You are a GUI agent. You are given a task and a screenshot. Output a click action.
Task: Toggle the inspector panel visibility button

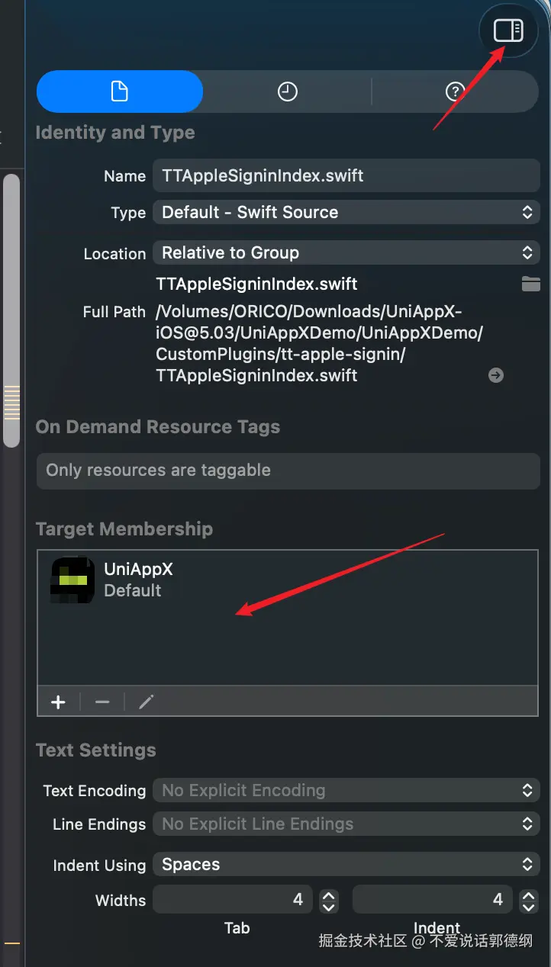pyautogui.click(x=507, y=31)
